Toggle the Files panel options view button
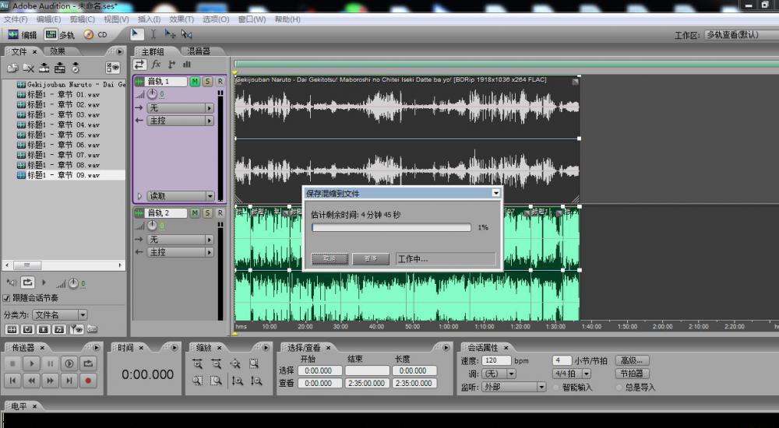 point(113,67)
